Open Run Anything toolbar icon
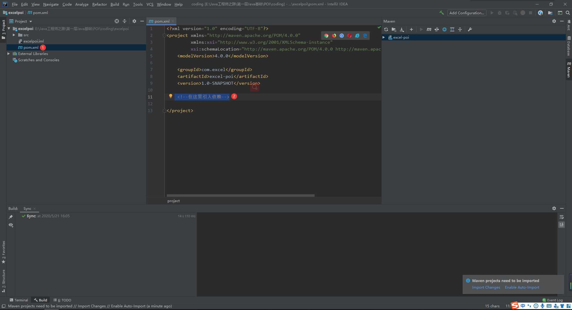The width and height of the screenshot is (572, 310). (560, 13)
